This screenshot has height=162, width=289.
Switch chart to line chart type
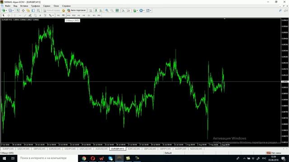[101, 10]
